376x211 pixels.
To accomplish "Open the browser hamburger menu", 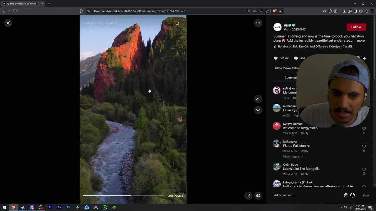I will click(372, 11).
